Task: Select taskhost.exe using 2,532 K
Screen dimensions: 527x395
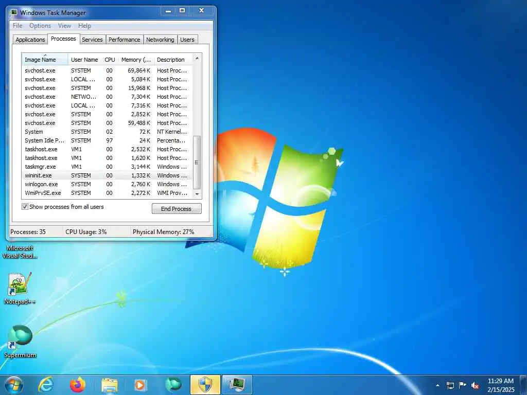Action: pyautogui.click(x=108, y=149)
